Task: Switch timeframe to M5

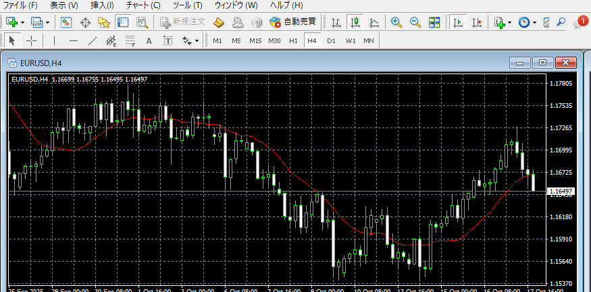Action: tap(236, 40)
